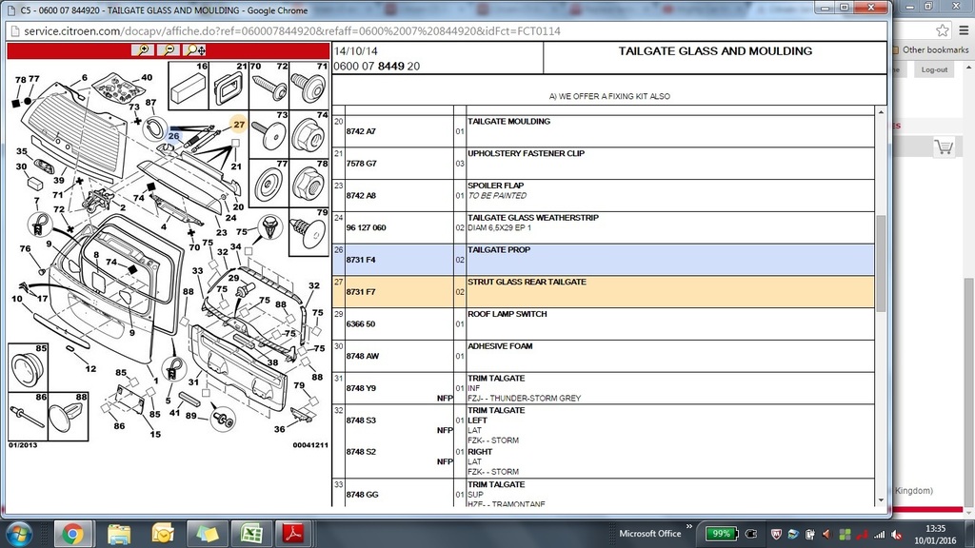Click ADHESIVE FOAM description
The width and height of the screenshot is (975, 548).
pyautogui.click(x=500, y=346)
